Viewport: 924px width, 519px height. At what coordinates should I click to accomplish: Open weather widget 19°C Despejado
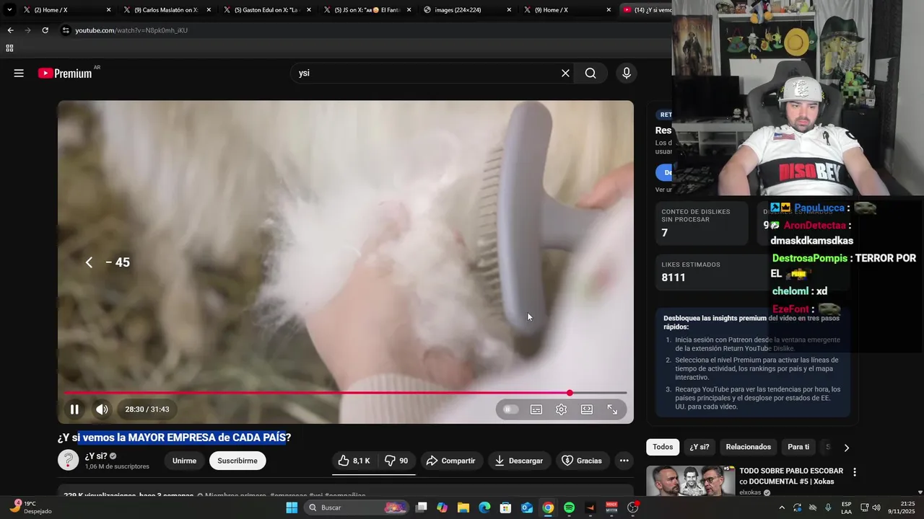(30, 507)
